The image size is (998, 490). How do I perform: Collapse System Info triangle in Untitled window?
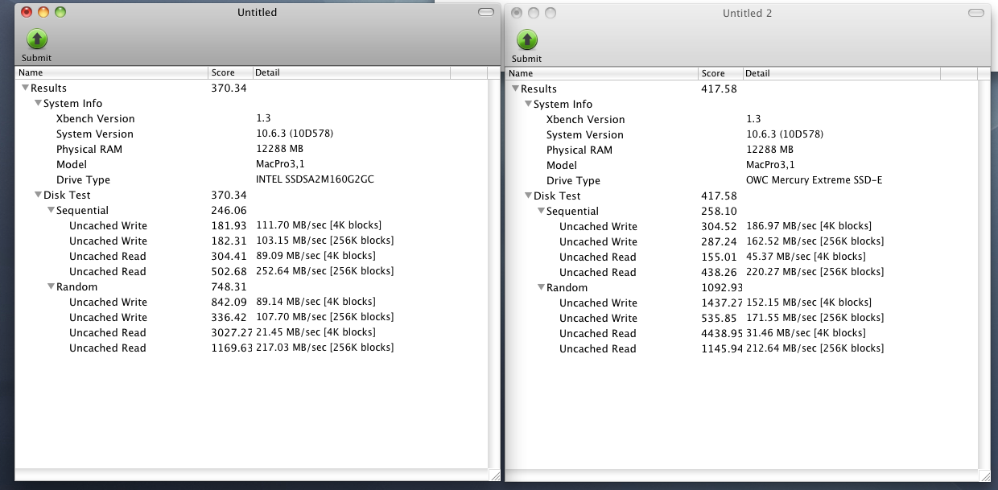38,103
